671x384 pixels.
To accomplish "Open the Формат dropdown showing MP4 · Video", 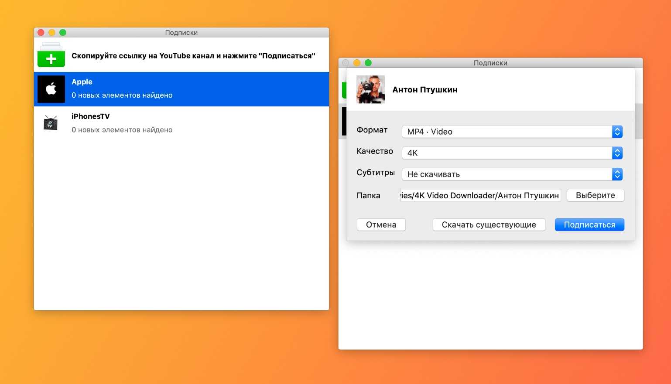I will (512, 132).
